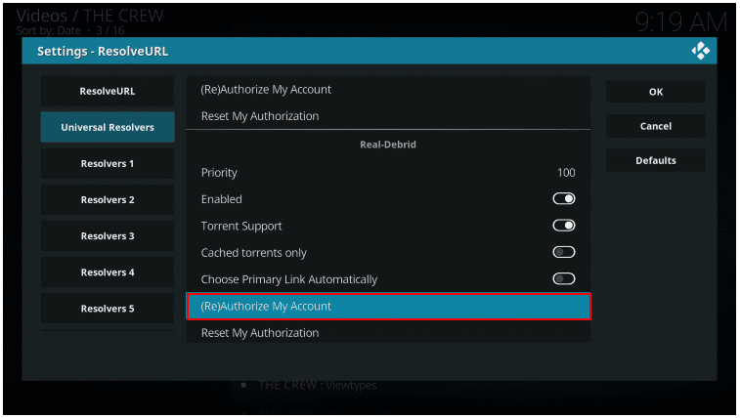Viewport: 740px width, 418px height.
Task: Turn off Torrent Support toggle
Action: click(x=564, y=226)
